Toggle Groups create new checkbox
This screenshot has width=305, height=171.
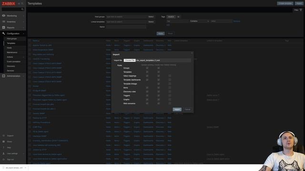pyautogui.click(x=159, y=68)
